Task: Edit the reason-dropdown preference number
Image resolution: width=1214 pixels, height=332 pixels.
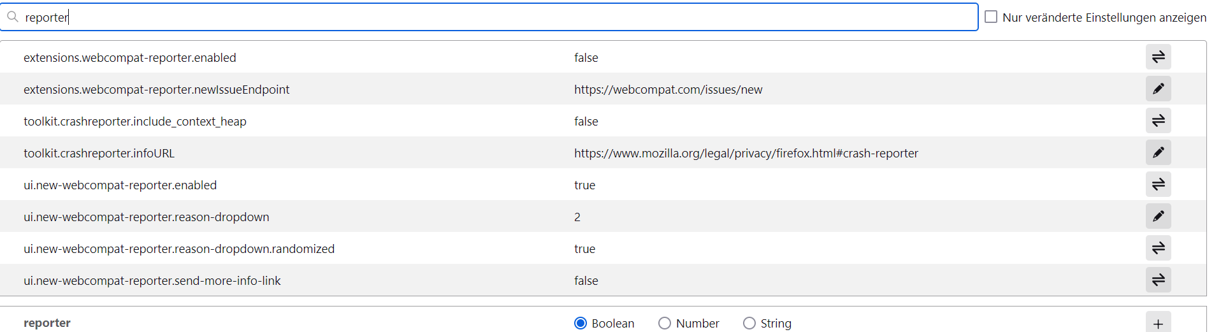Action: click(1158, 216)
